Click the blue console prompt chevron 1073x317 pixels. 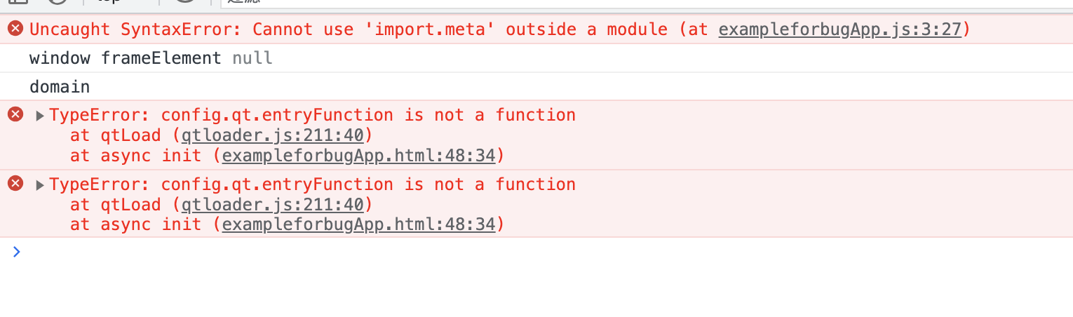click(17, 252)
